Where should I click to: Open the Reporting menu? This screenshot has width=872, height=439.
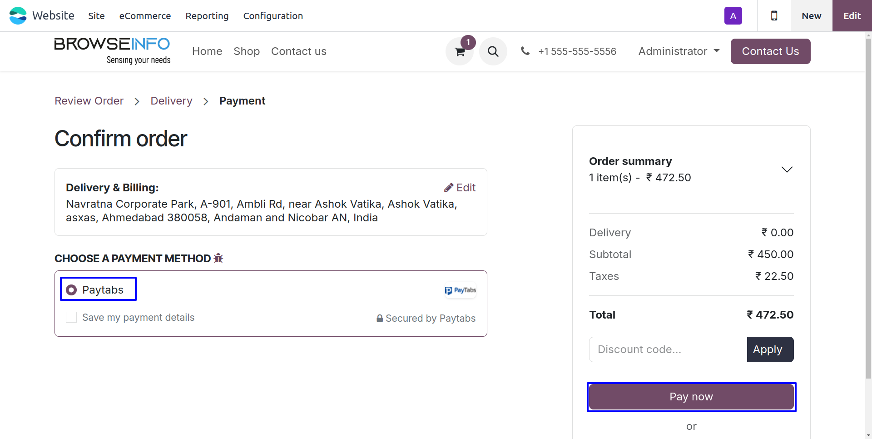click(x=207, y=16)
